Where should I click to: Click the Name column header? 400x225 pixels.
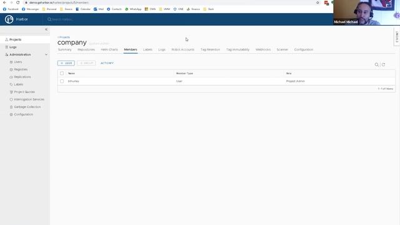(71, 73)
